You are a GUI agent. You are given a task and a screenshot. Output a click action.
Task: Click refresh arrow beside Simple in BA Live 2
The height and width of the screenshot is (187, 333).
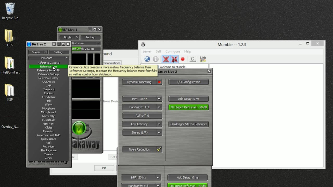[46, 52]
